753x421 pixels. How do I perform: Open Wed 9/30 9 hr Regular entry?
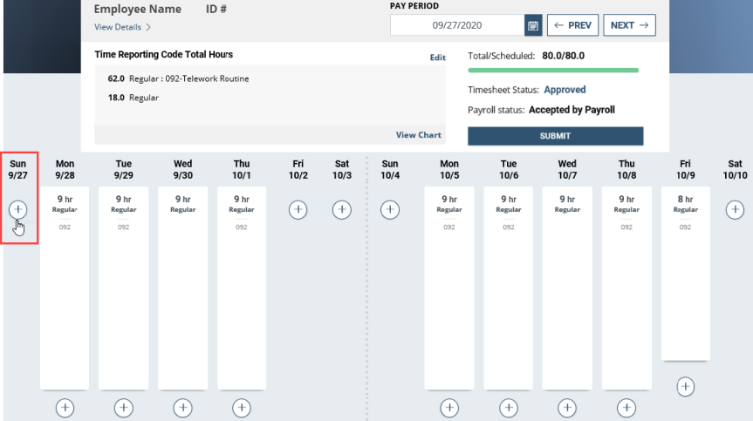[x=183, y=288]
